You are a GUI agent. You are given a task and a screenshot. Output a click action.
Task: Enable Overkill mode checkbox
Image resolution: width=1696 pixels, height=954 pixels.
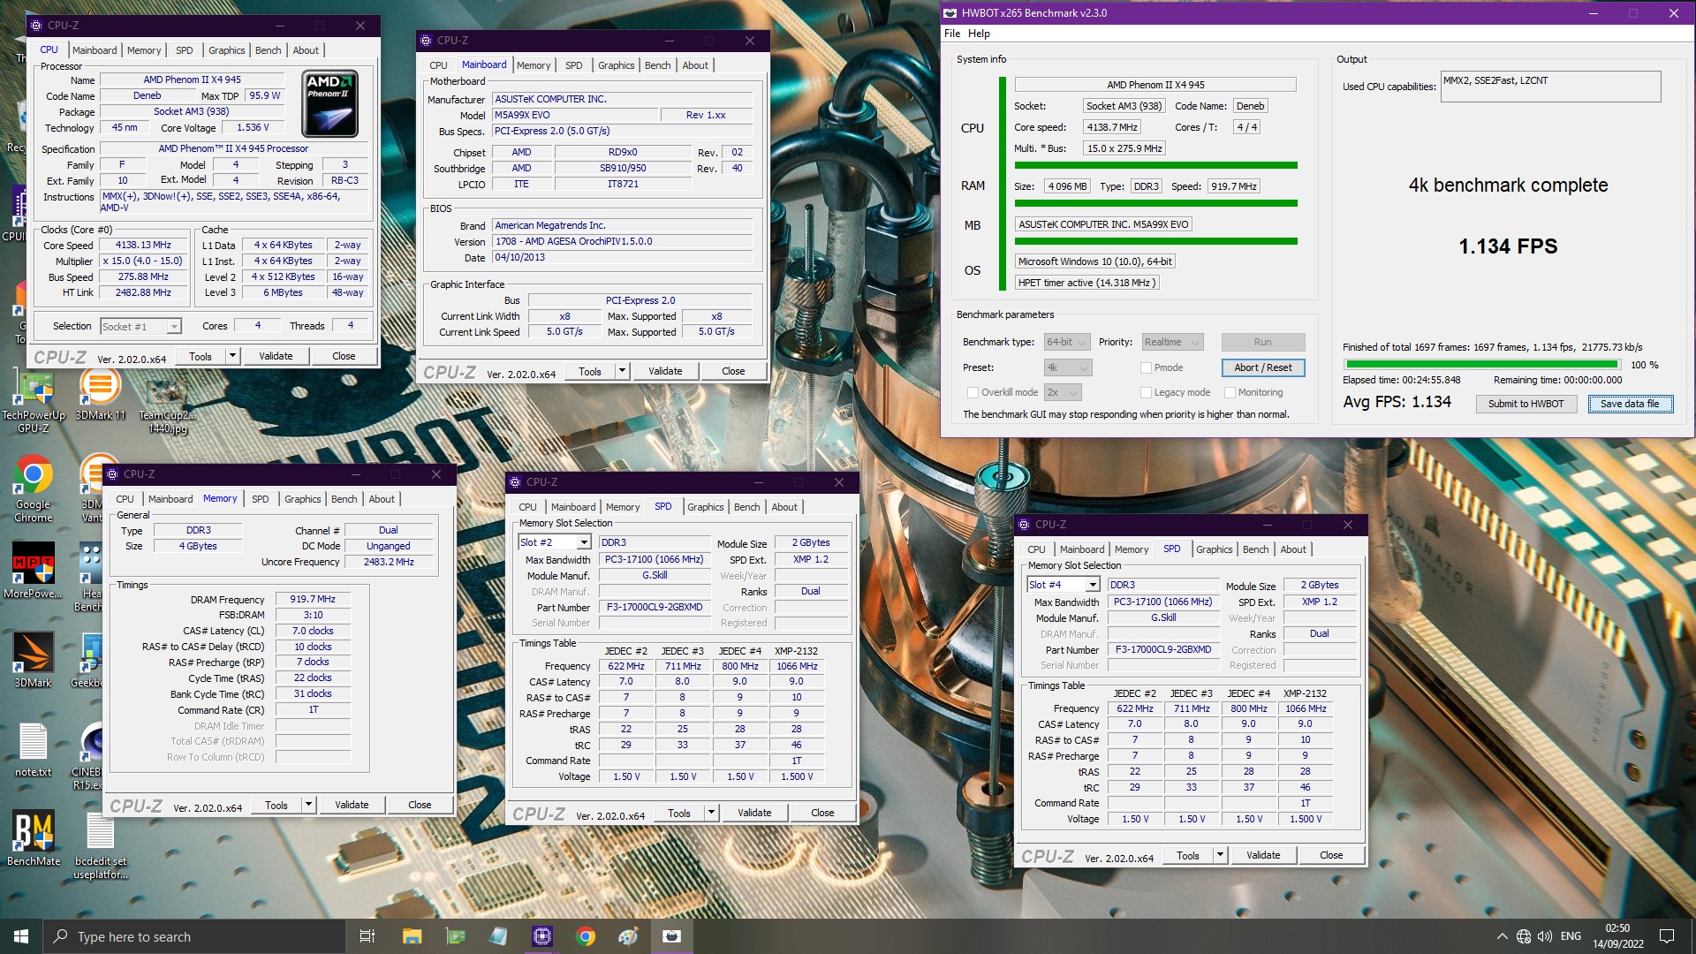(x=973, y=392)
